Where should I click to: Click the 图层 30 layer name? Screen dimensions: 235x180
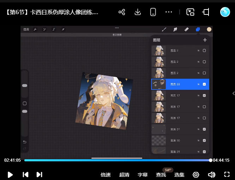[175, 140]
